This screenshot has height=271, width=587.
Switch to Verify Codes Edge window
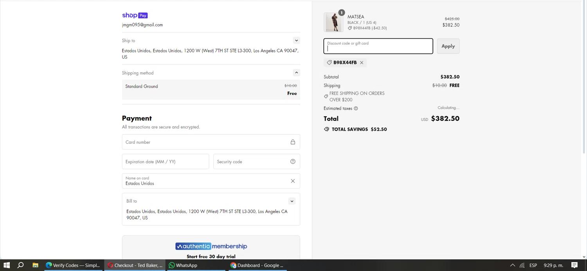(x=73, y=265)
